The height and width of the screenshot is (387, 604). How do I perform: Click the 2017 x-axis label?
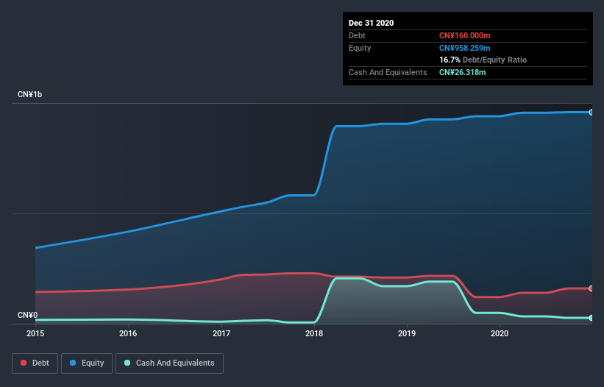tap(221, 333)
